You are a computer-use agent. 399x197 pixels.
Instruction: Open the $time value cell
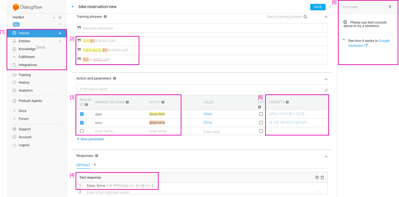tap(208, 122)
